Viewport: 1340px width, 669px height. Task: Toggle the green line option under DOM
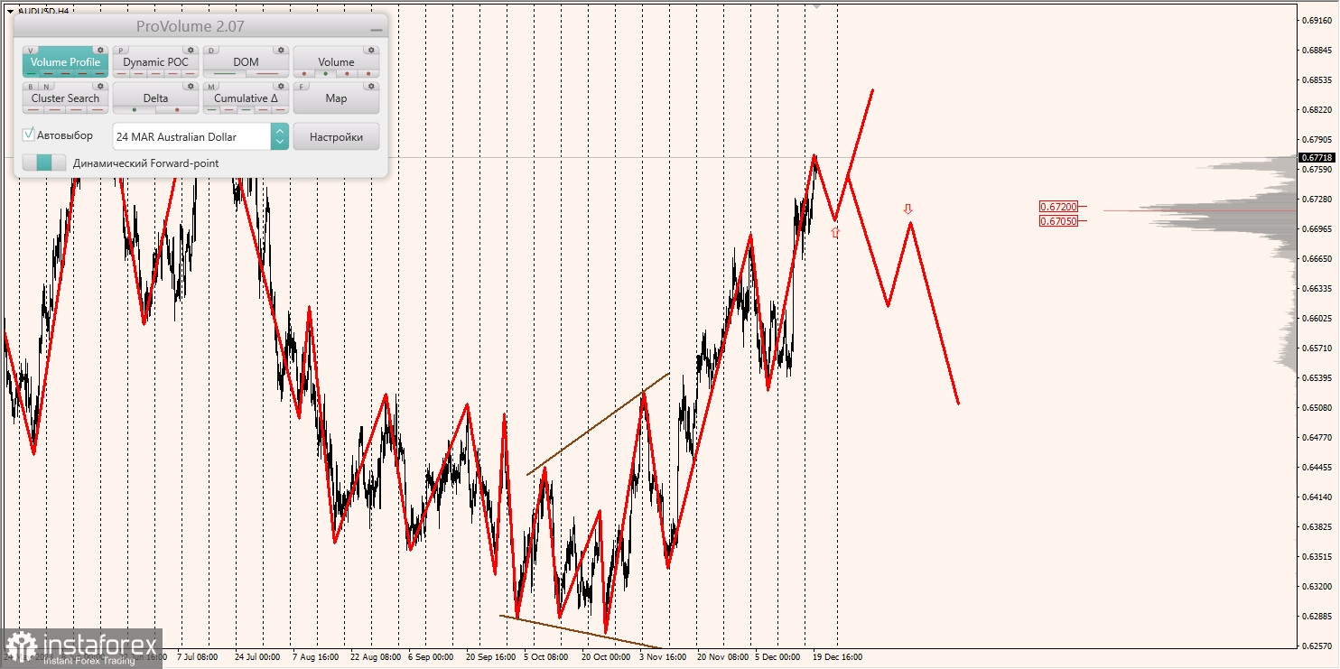tap(225, 74)
